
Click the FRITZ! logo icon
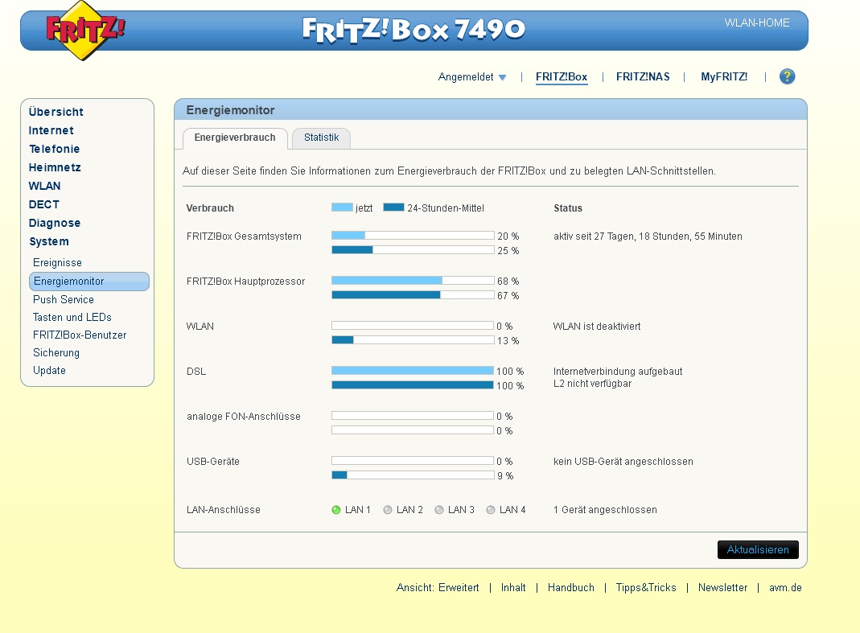pos(85,31)
